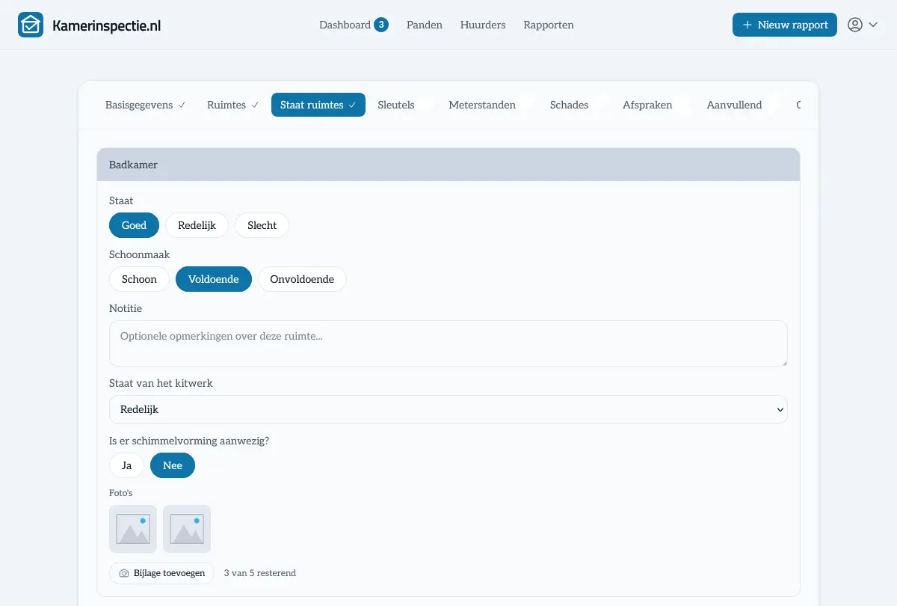Select Schoon for Schoonmaak
This screenshot has width=897, height=606.
pos(139,279)
